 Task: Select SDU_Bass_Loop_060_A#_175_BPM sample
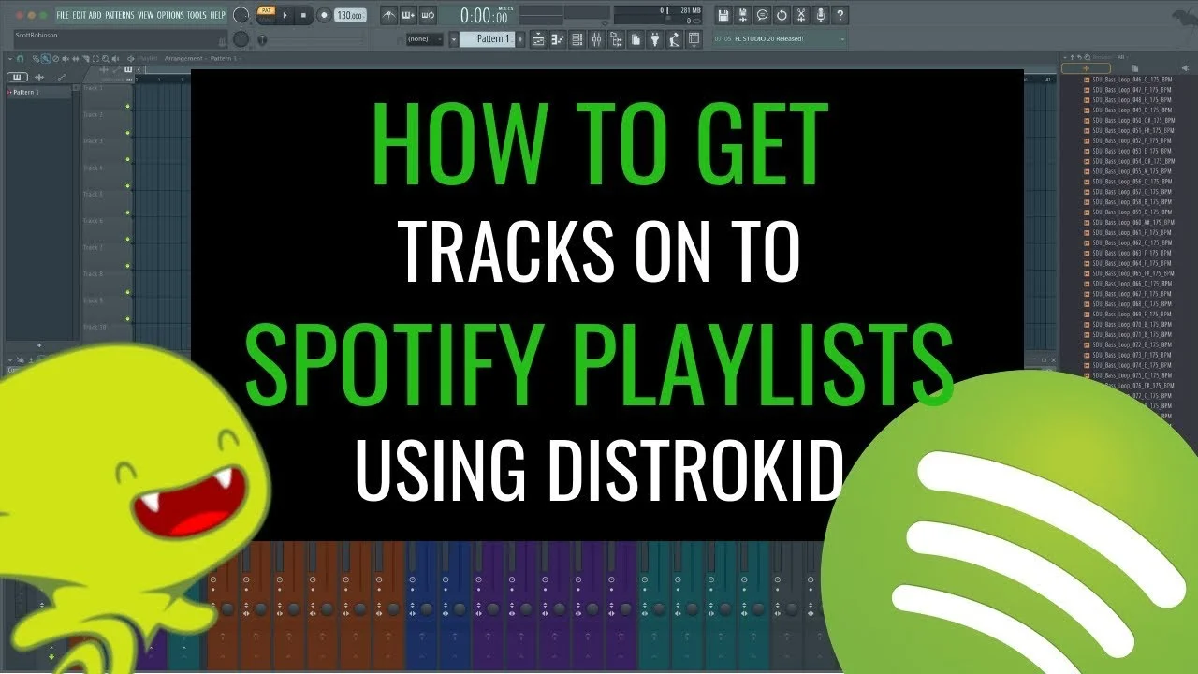(x=1127, y=222)
